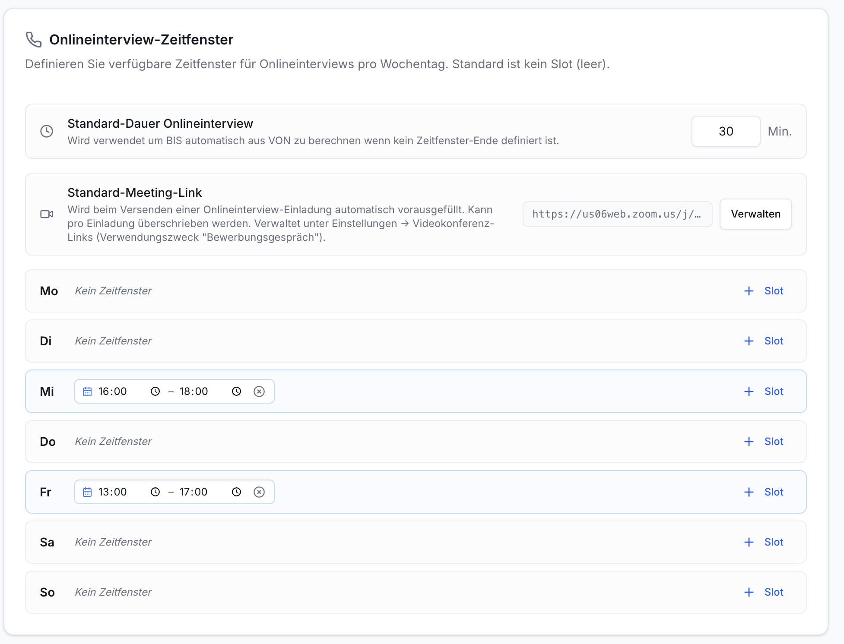Viewport: 844px width, 644px height.
Task: Remove the Fr 13:00–17:00 slot
Action: (x=259, y=492)
